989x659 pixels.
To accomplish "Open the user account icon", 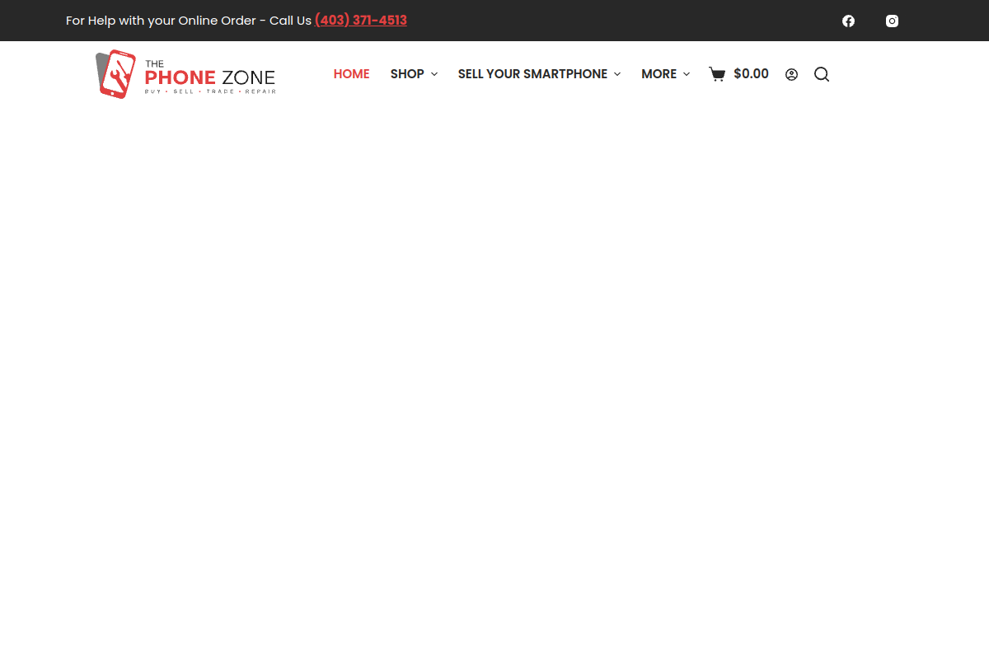I will pos(791,74).
